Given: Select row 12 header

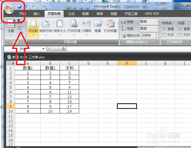Looking at the screenshot, I should pos(11,121).
